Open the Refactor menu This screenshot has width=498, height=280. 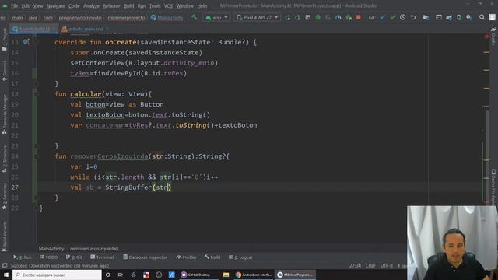pyautogui.click(x=111, y=6)
